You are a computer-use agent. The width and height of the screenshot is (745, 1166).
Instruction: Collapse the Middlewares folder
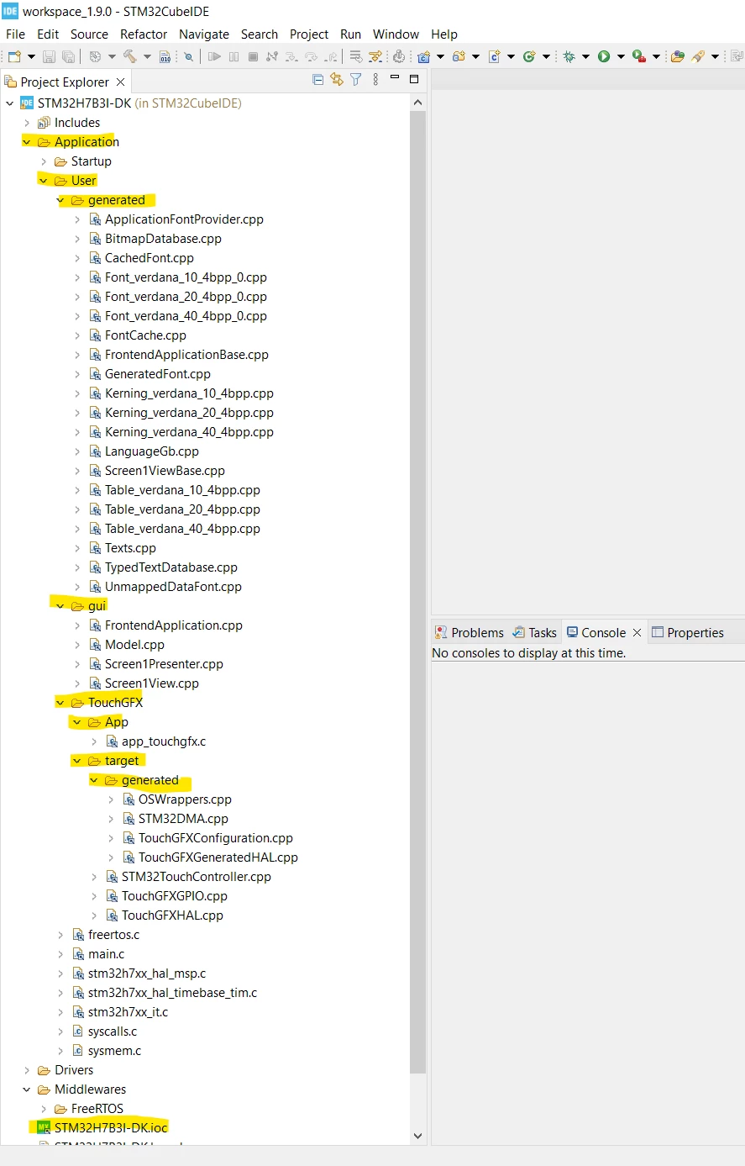click(x=27, y=1089)
